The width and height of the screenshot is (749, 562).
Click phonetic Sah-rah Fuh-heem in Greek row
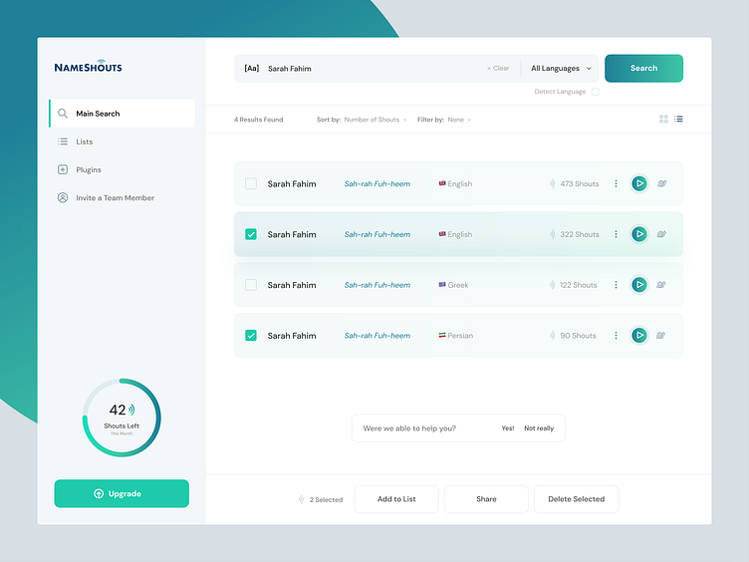[x=377, y=285]
